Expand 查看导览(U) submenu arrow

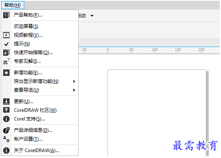point(74,90)
